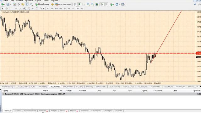Viewport: 201px width, 113px height.
Task: Click the Новый ордер button
Action: (x=42, y=4)
